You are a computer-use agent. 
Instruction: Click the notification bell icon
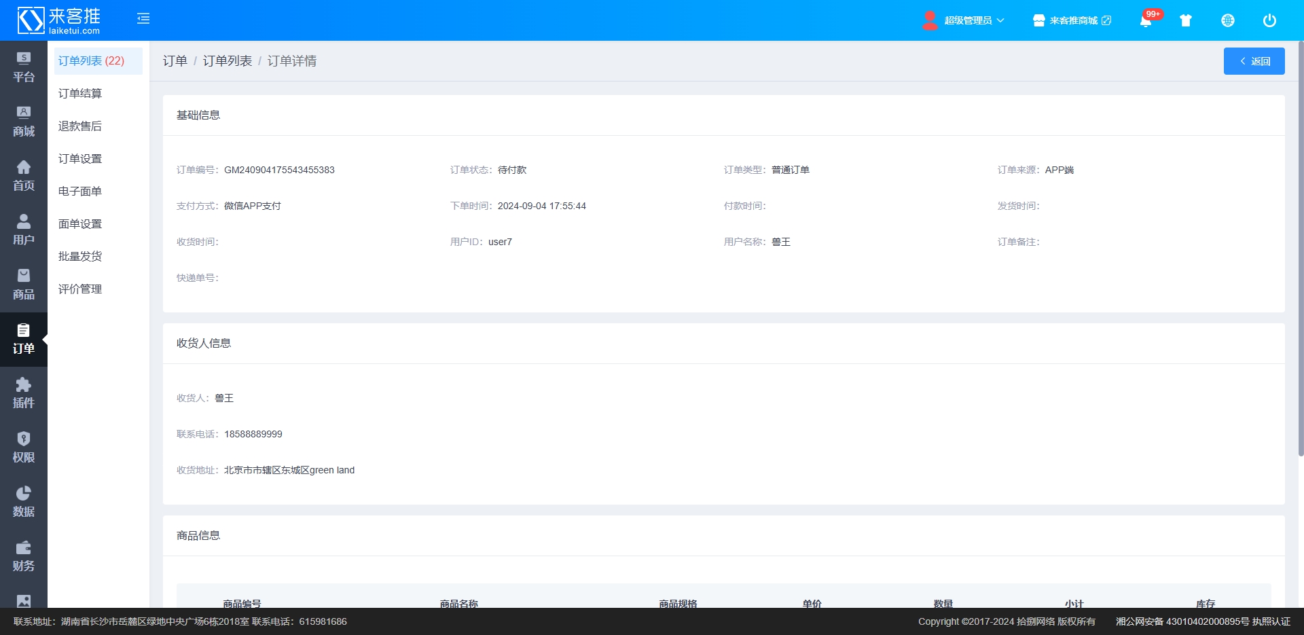click(1146, 20)
